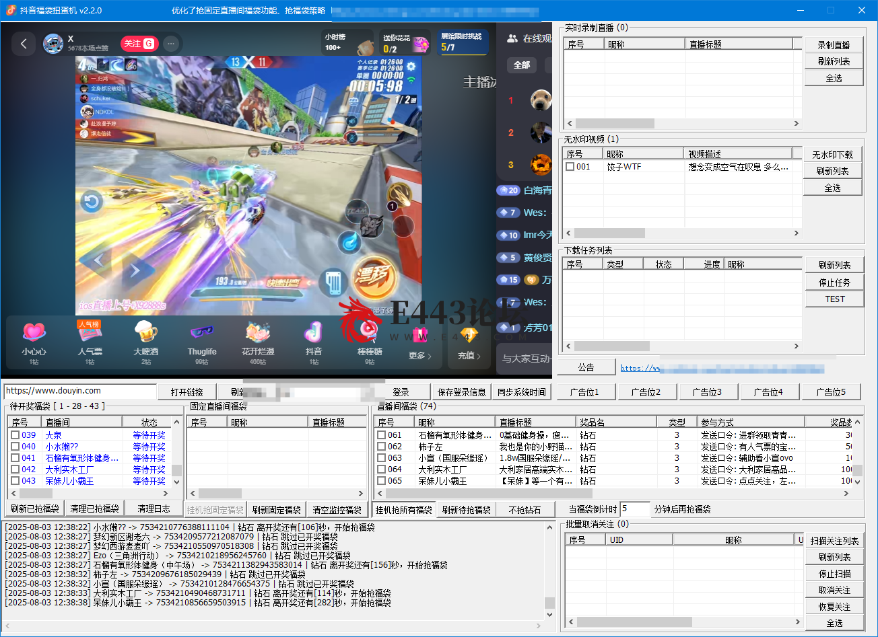Click 刷新已抢福袋 button
878x637 pixels.
35,509
